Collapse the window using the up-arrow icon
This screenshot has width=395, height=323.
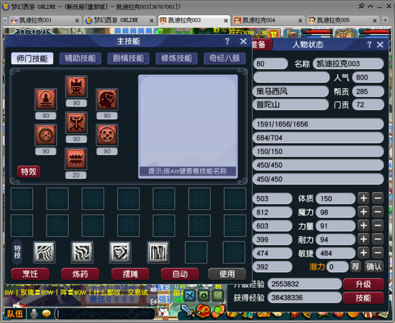(x=371, y=6)
